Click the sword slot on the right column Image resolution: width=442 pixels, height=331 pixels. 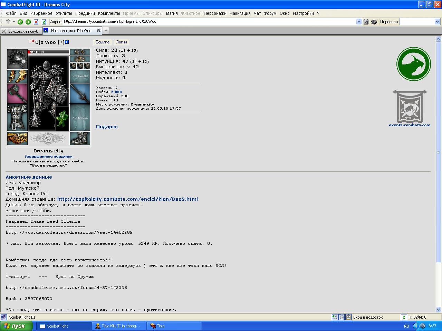(x=80, y=94)
